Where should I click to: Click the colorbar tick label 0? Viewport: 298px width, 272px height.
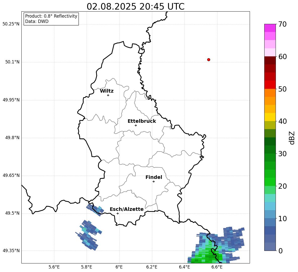[x=280, y=251]
